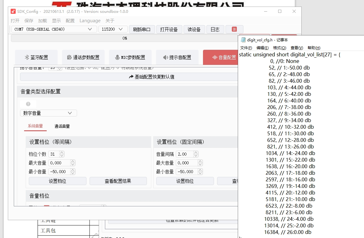This screenshot has width=364, height=238.
Task: Click the 日志 button
Action: point(215,29)
